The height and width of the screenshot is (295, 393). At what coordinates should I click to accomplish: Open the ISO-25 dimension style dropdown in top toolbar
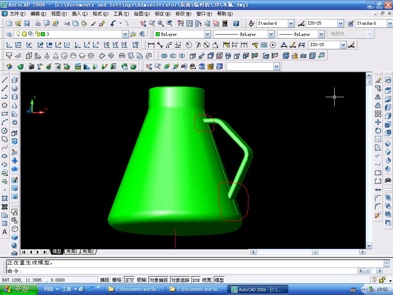pyautogui.click(x=340, y=23)
